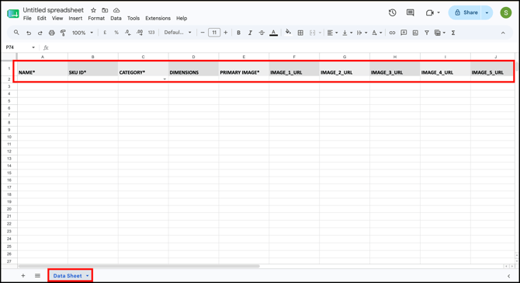Open the font family dropdown
This screenshot has height=283, width=520.
[x=178, y=33]
